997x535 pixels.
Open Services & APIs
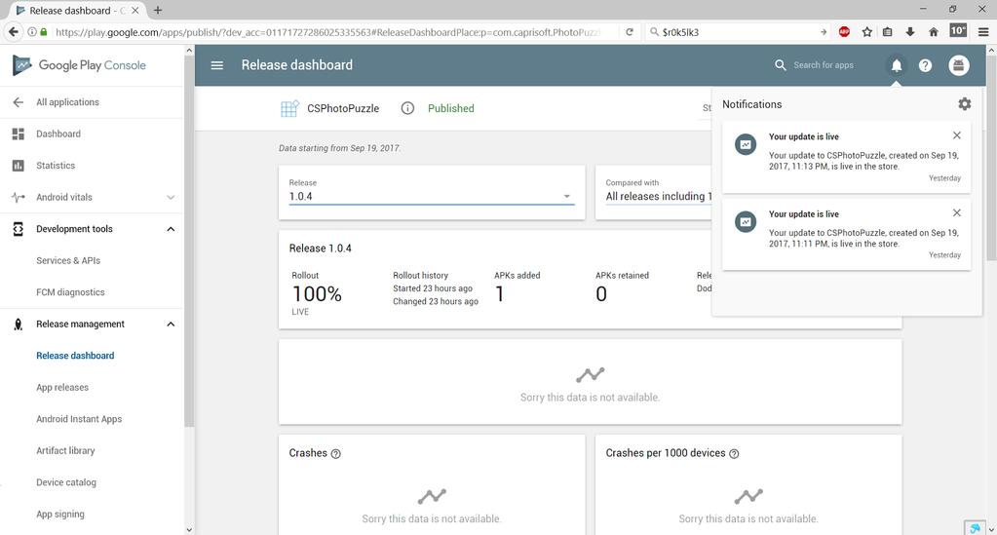point(68,261)
